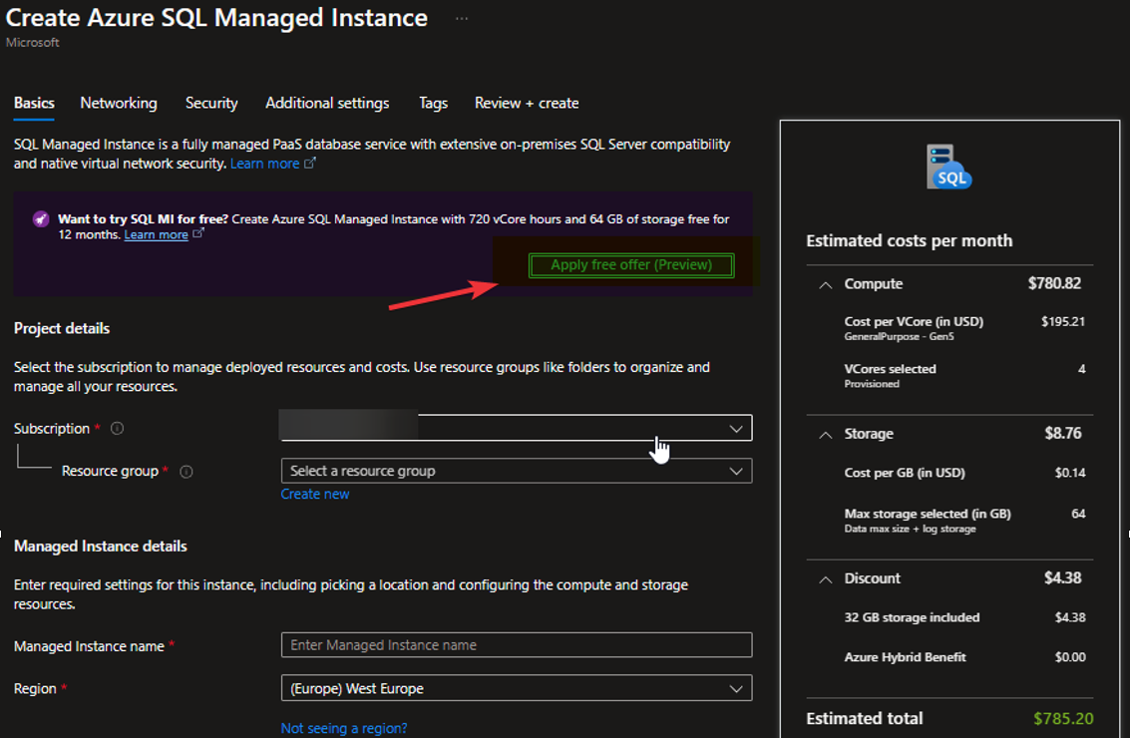
Task: Collapse the Compute cost section
Action: pyautogui.click(x=825, y=284)
